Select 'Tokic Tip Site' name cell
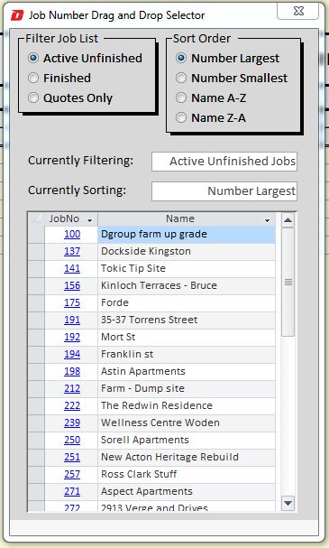The height and width of the screenshot is (548, 329). (x=187, y=268)
